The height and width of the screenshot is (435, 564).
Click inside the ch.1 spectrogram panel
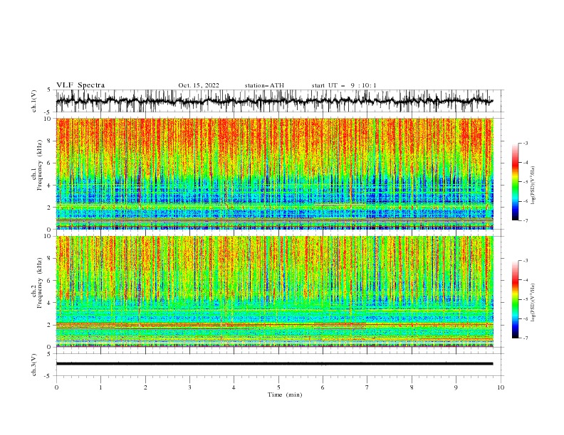tap(274, 173)
